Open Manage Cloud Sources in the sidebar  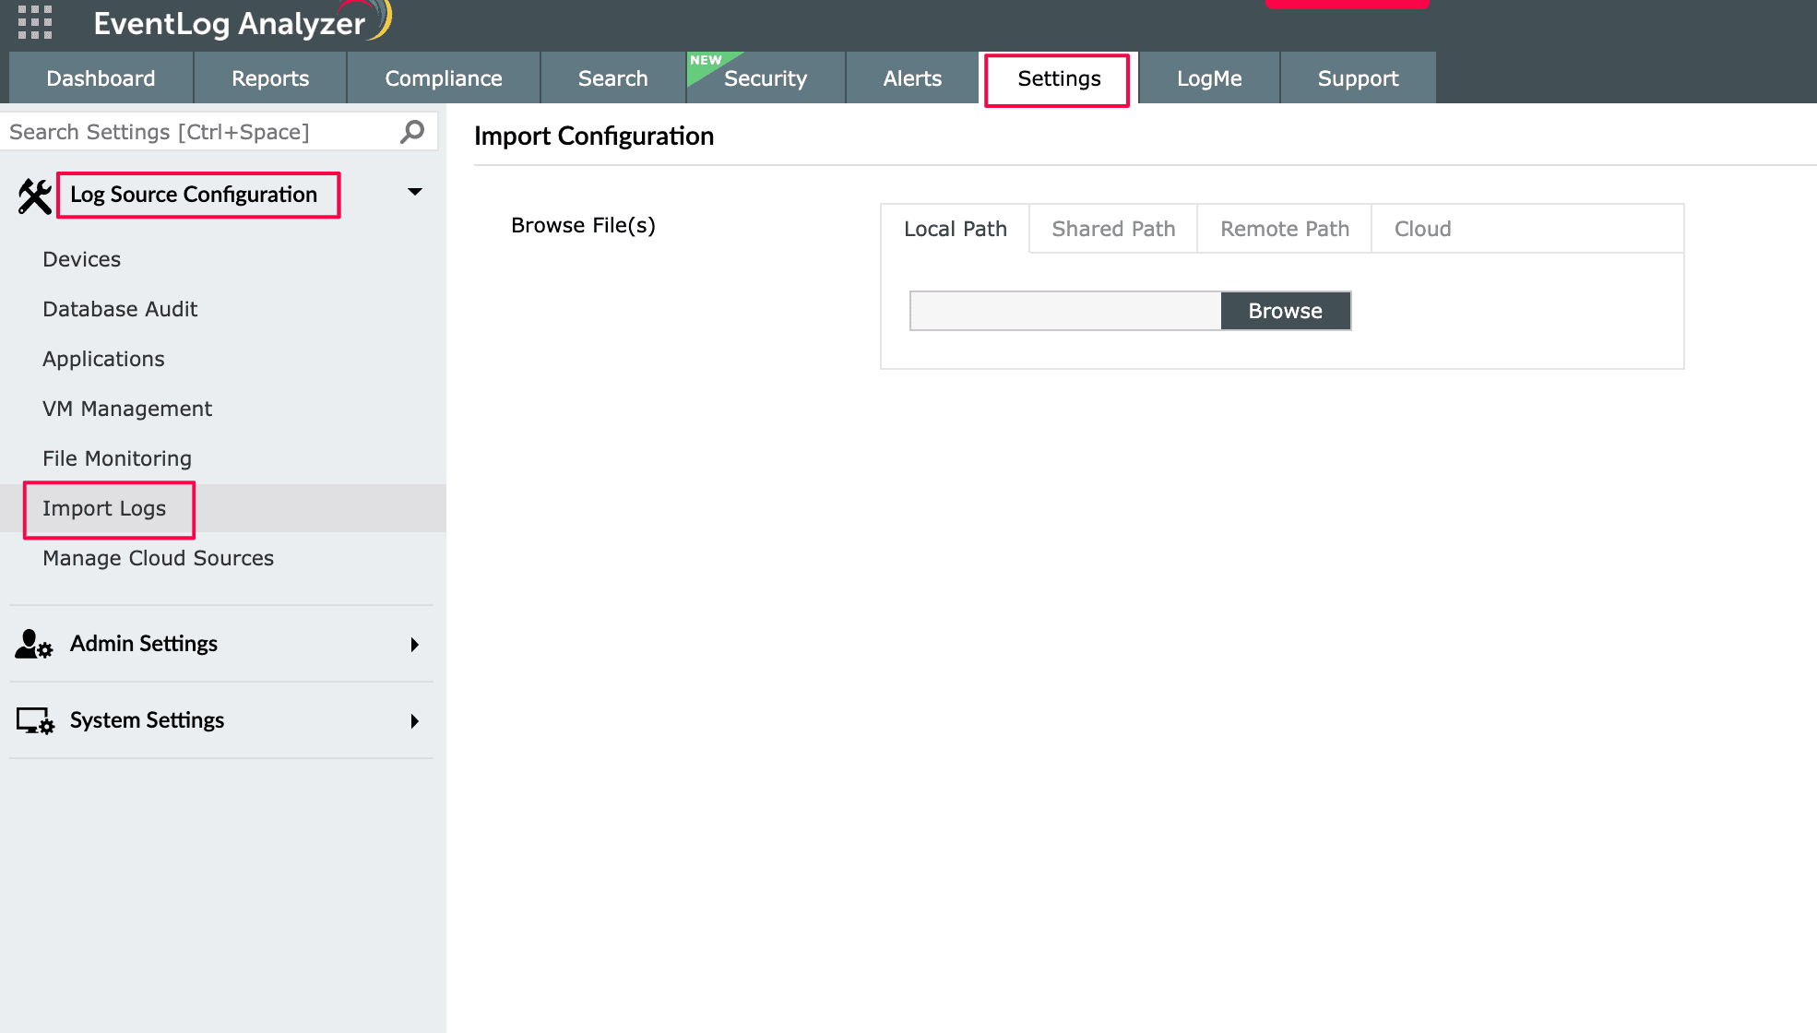158,558
